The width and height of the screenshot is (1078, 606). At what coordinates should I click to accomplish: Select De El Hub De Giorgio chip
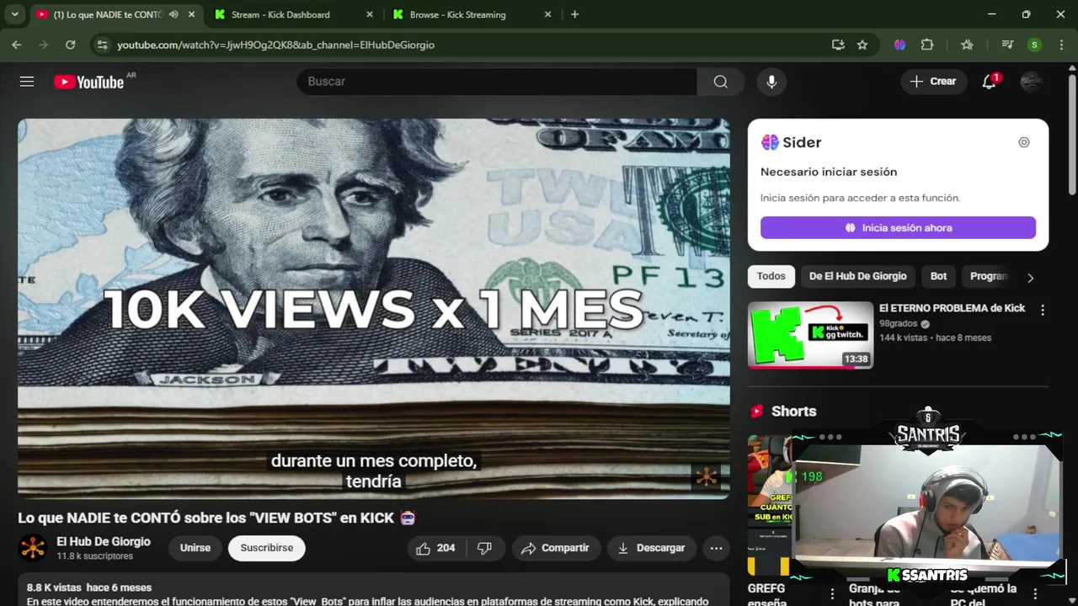pos(857,276)
